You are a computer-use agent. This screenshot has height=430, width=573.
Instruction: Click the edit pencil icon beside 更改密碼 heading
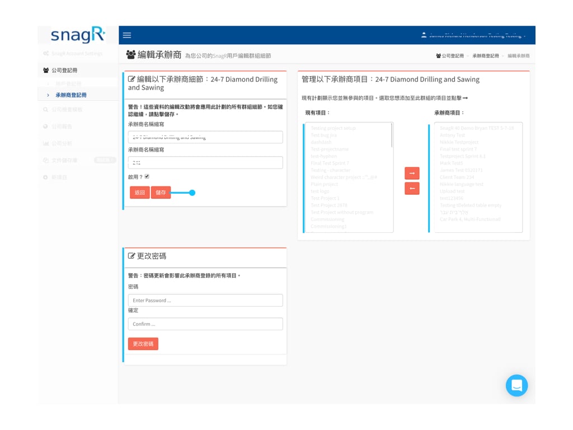point(131,256)
